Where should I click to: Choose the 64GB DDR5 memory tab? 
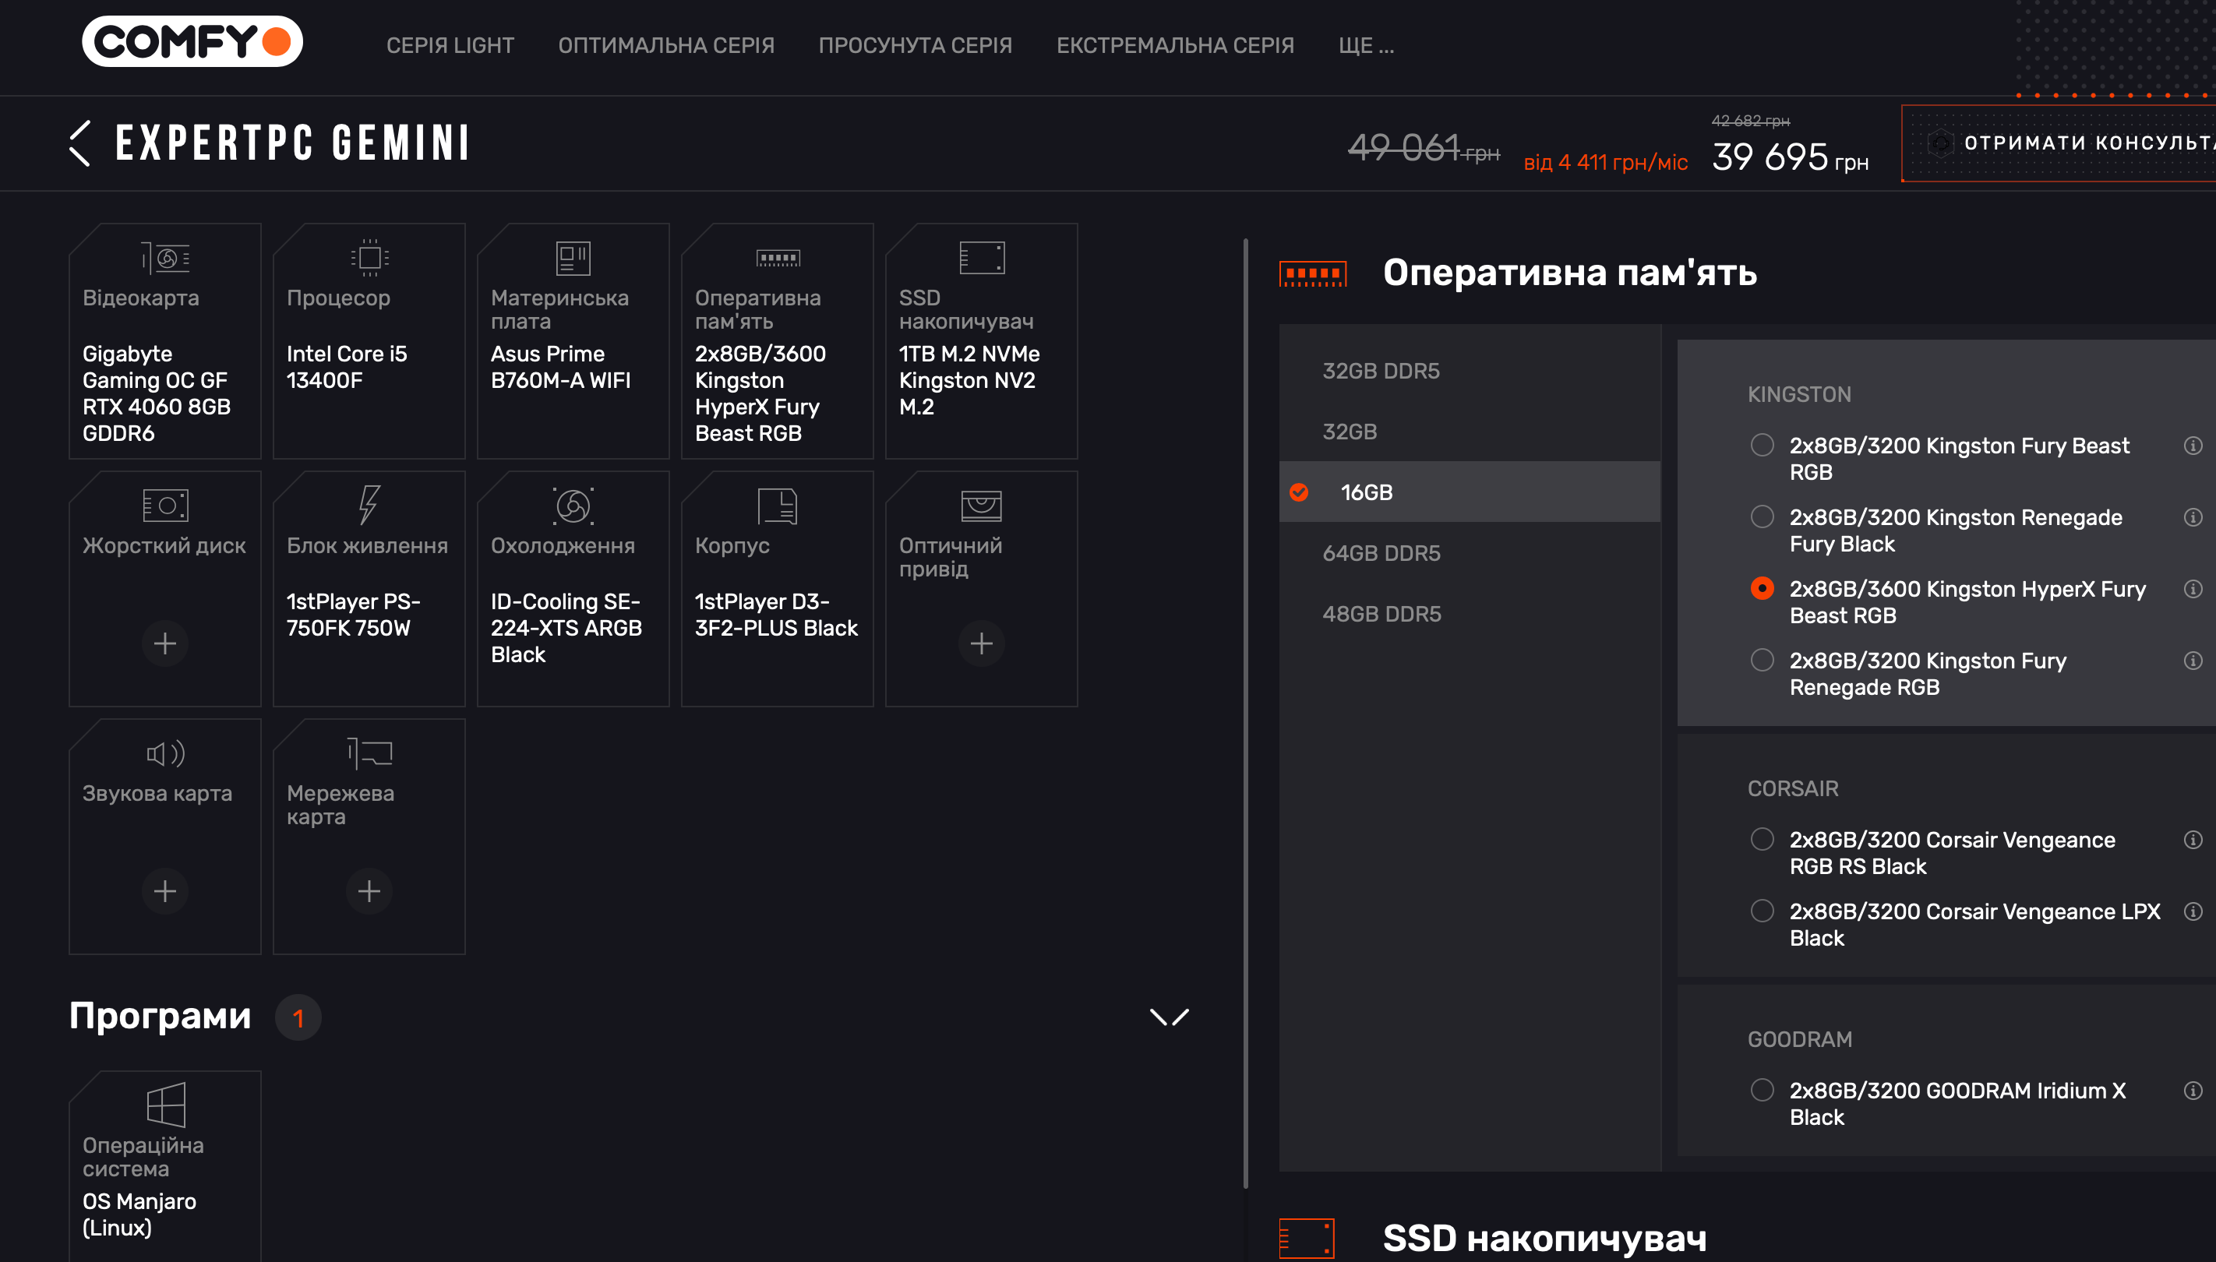click(x=1470, y=553)
